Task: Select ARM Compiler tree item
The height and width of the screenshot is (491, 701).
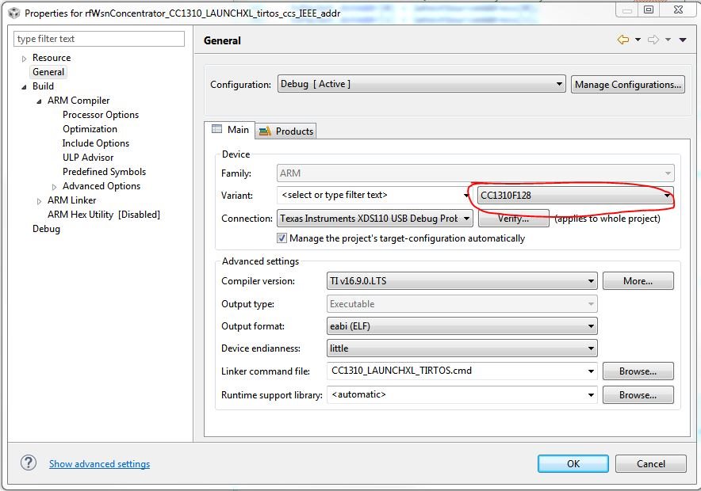Action: pyautogui.click(x=79, y=101)
